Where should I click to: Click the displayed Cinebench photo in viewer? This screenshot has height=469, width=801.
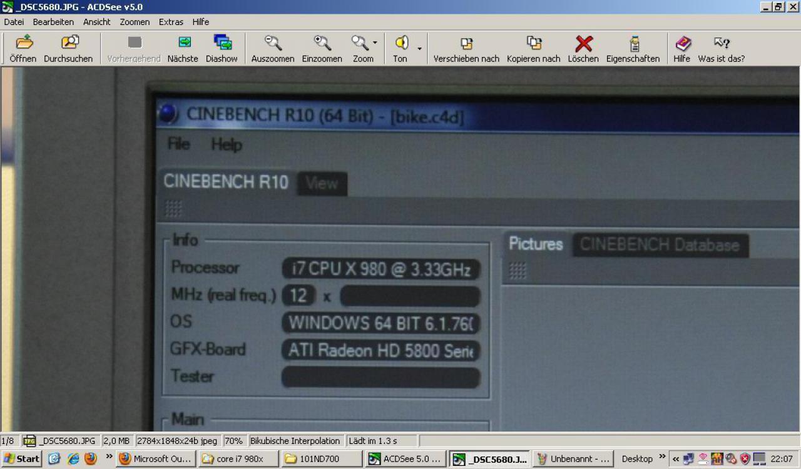tap(400, 249)
